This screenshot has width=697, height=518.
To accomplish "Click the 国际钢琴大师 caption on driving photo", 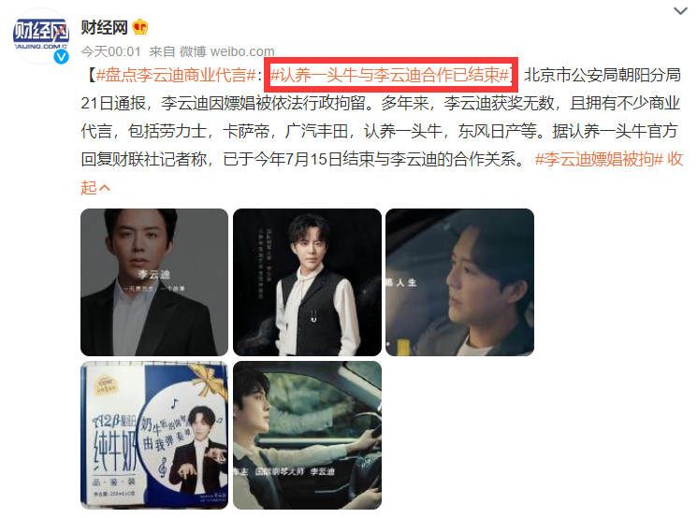I will (279, 471).
